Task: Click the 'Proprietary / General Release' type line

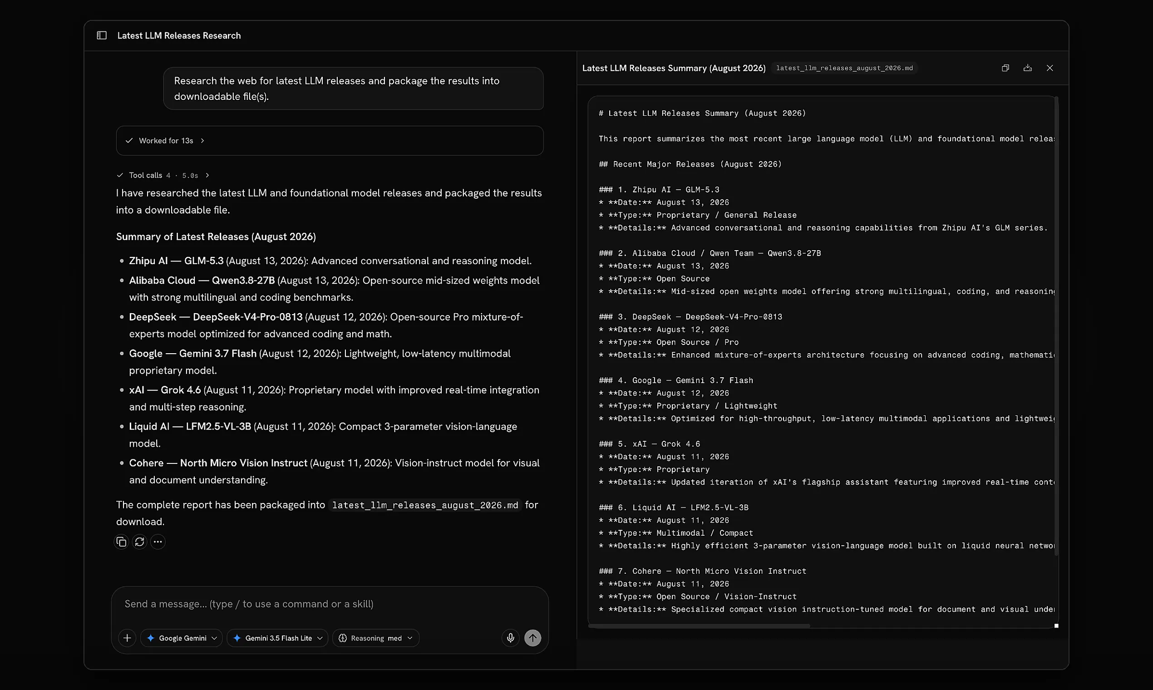Action: 697,215
